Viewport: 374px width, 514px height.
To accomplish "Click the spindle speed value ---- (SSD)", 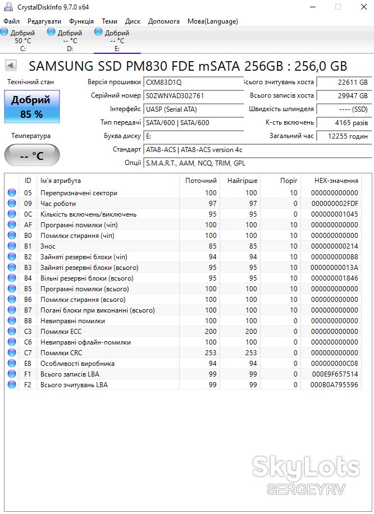I will [x=344, y=109].
